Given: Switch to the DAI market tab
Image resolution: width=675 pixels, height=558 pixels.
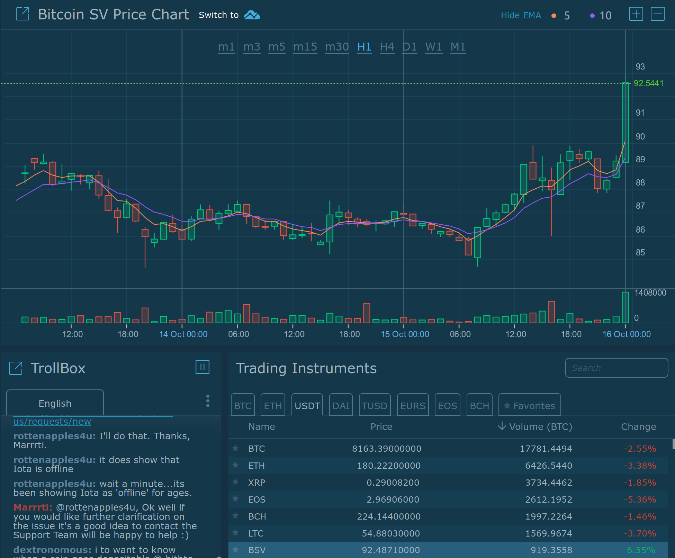Looking at the screenshot, I should coord(341,405).
